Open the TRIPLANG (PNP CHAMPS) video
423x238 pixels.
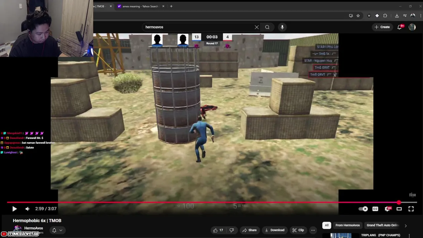380,235
